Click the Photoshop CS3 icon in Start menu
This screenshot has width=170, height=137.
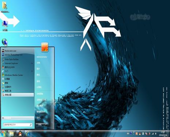click(3, 55)
